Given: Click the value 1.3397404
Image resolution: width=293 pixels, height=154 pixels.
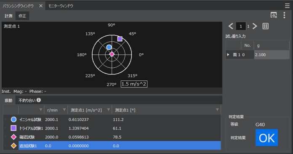Looking at the screenshot, I should click(x=78, y=128).
